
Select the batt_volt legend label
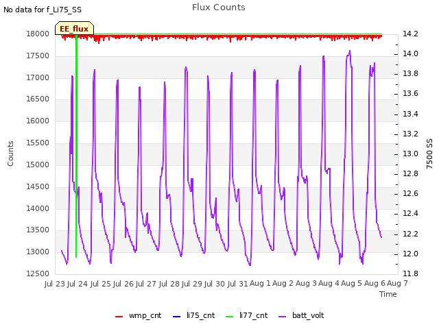click(x=308, y=315)
